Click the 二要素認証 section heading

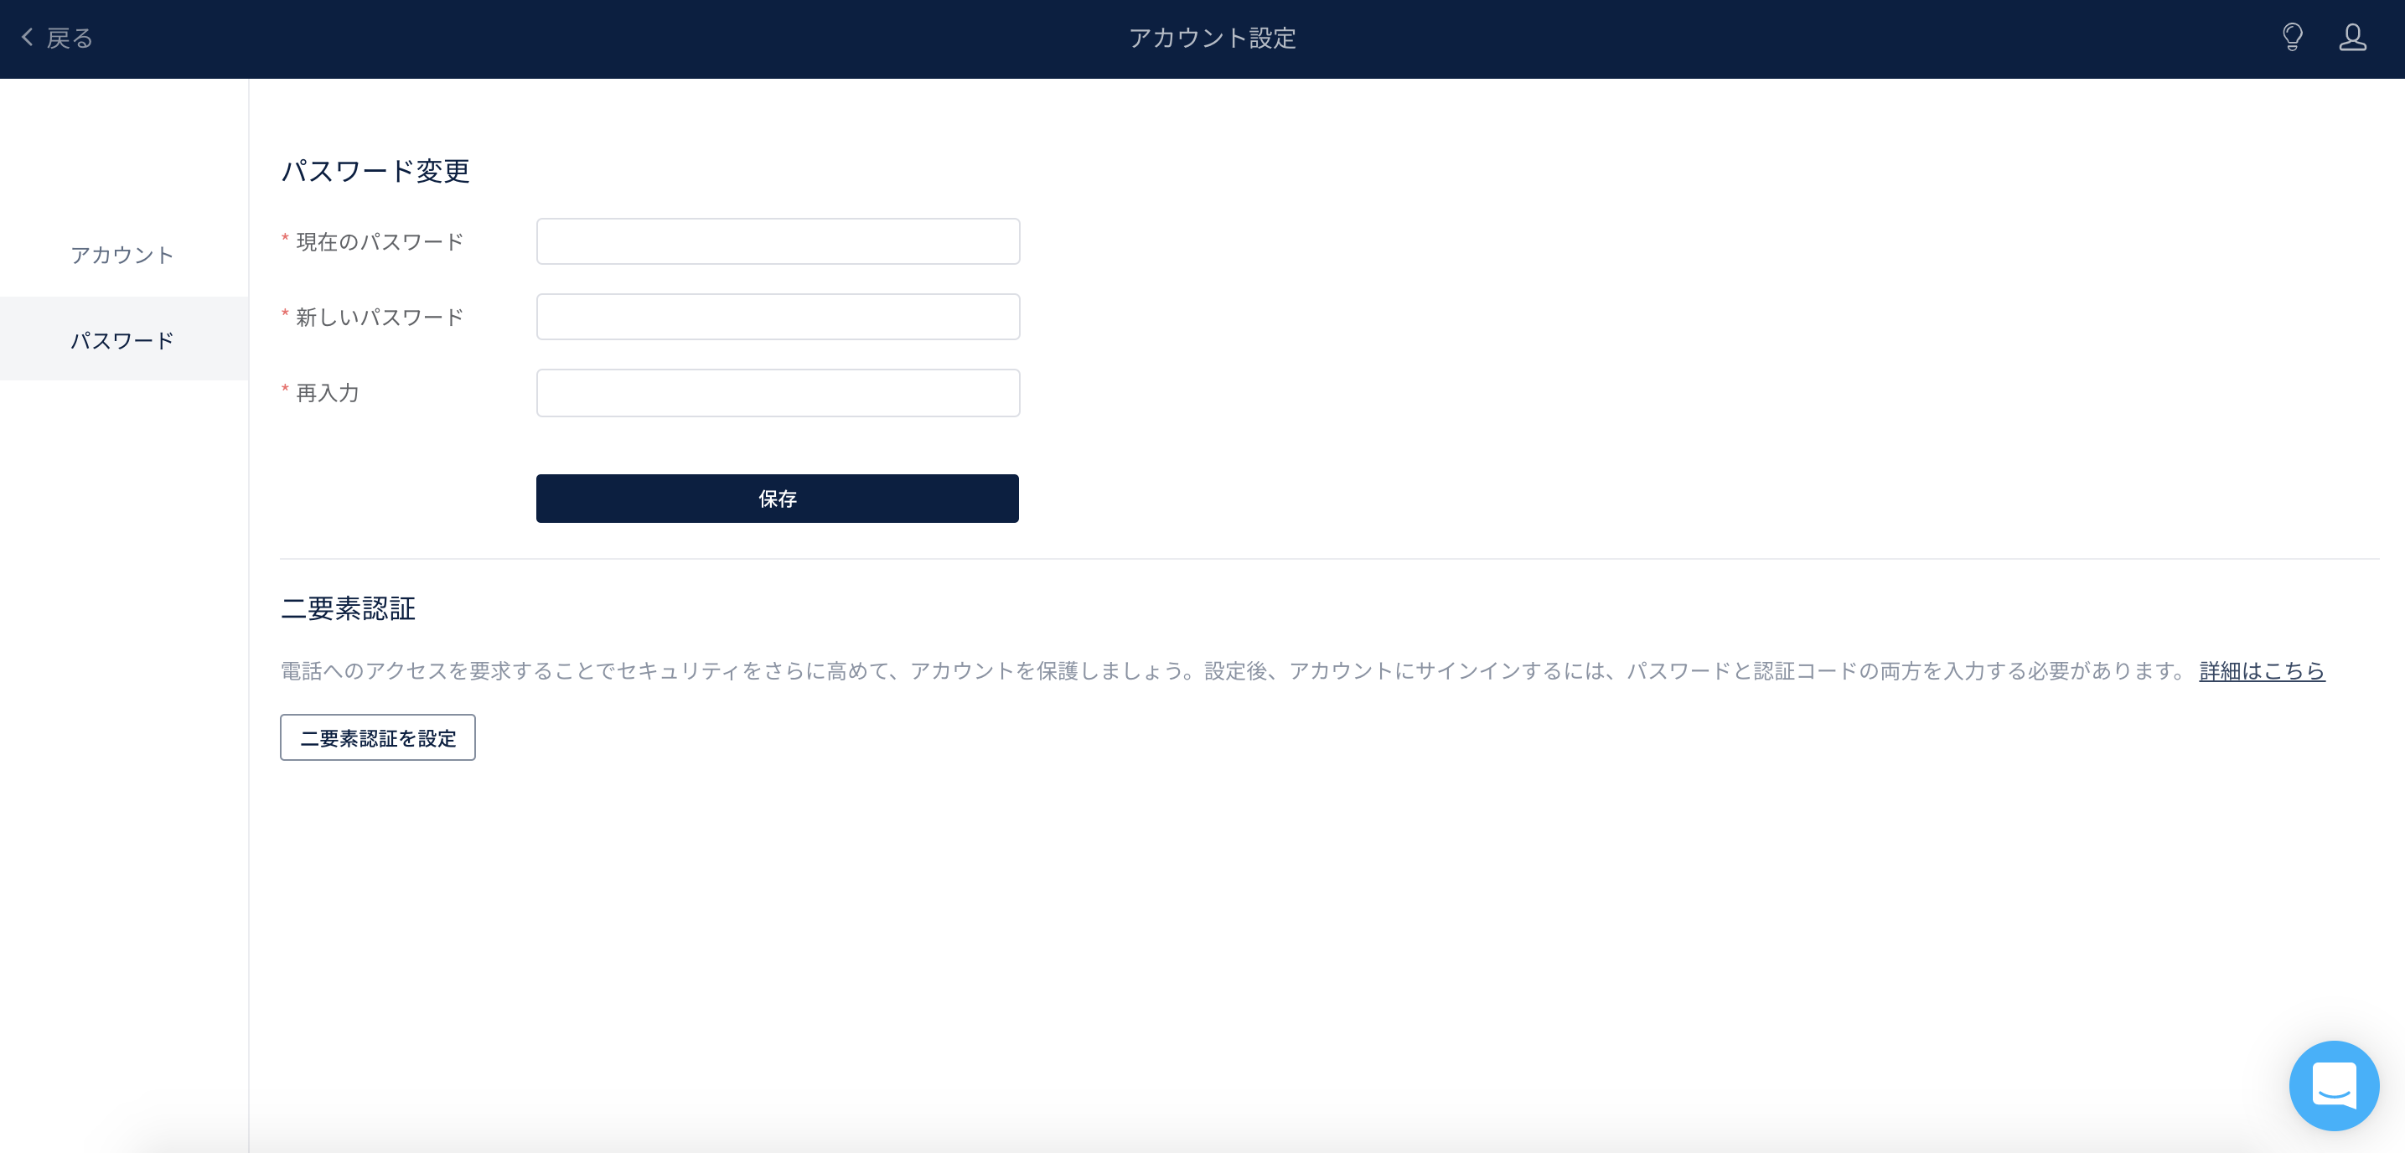coord(349,608)
